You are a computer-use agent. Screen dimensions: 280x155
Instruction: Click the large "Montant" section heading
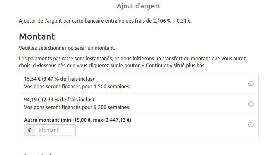pos(37,36)
